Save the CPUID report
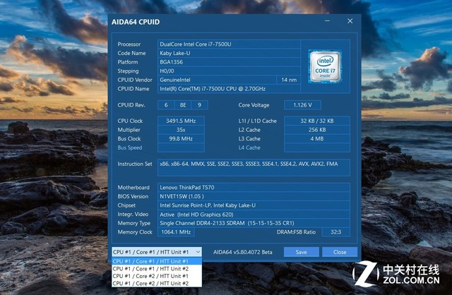Image resolution: width=452 pixels, height=295 pixels. tap(302, 252)
